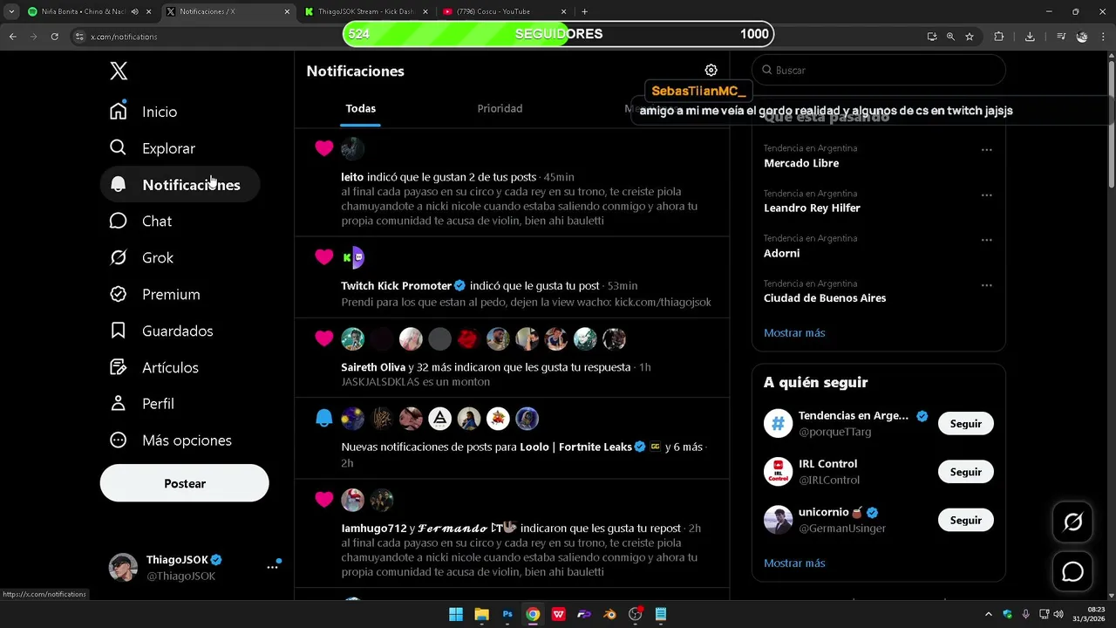The width and height of the screenshot is (1116, 628).
Task: Open Chrome downloads icon
Action: tap(1030, 37)
